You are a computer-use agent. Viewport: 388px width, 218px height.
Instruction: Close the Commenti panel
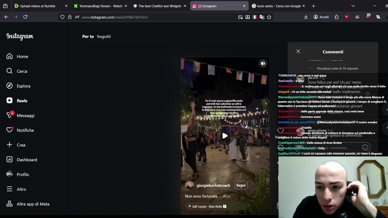pyautogui.click(x=298, y=51)
